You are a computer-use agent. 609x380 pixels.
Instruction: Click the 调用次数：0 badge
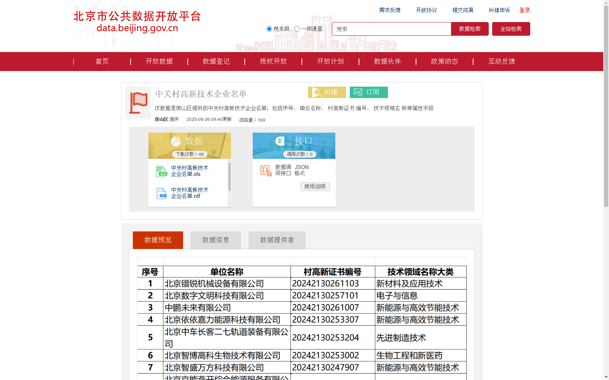pyautogui.click(x=300, y=154)
